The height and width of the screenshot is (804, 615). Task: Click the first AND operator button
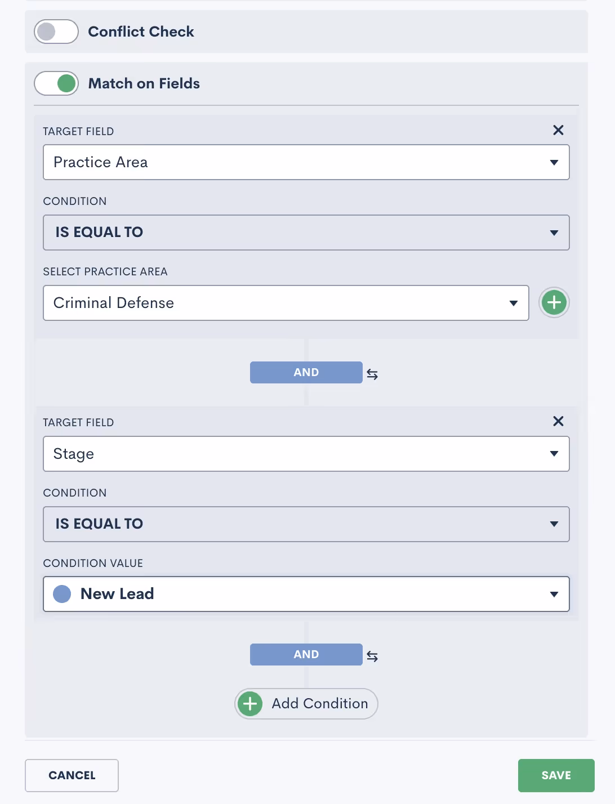click(x=306, y=372)
